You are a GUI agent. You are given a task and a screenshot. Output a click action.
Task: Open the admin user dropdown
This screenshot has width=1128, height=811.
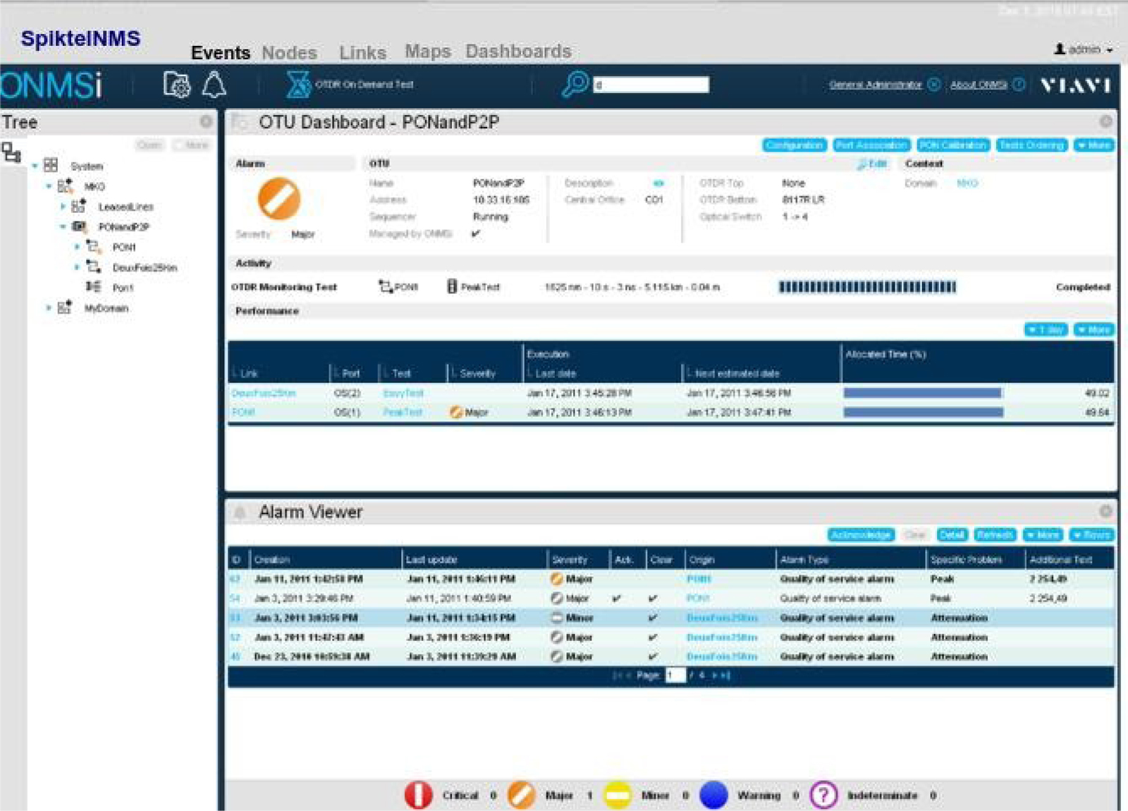tap(1110, 50)
